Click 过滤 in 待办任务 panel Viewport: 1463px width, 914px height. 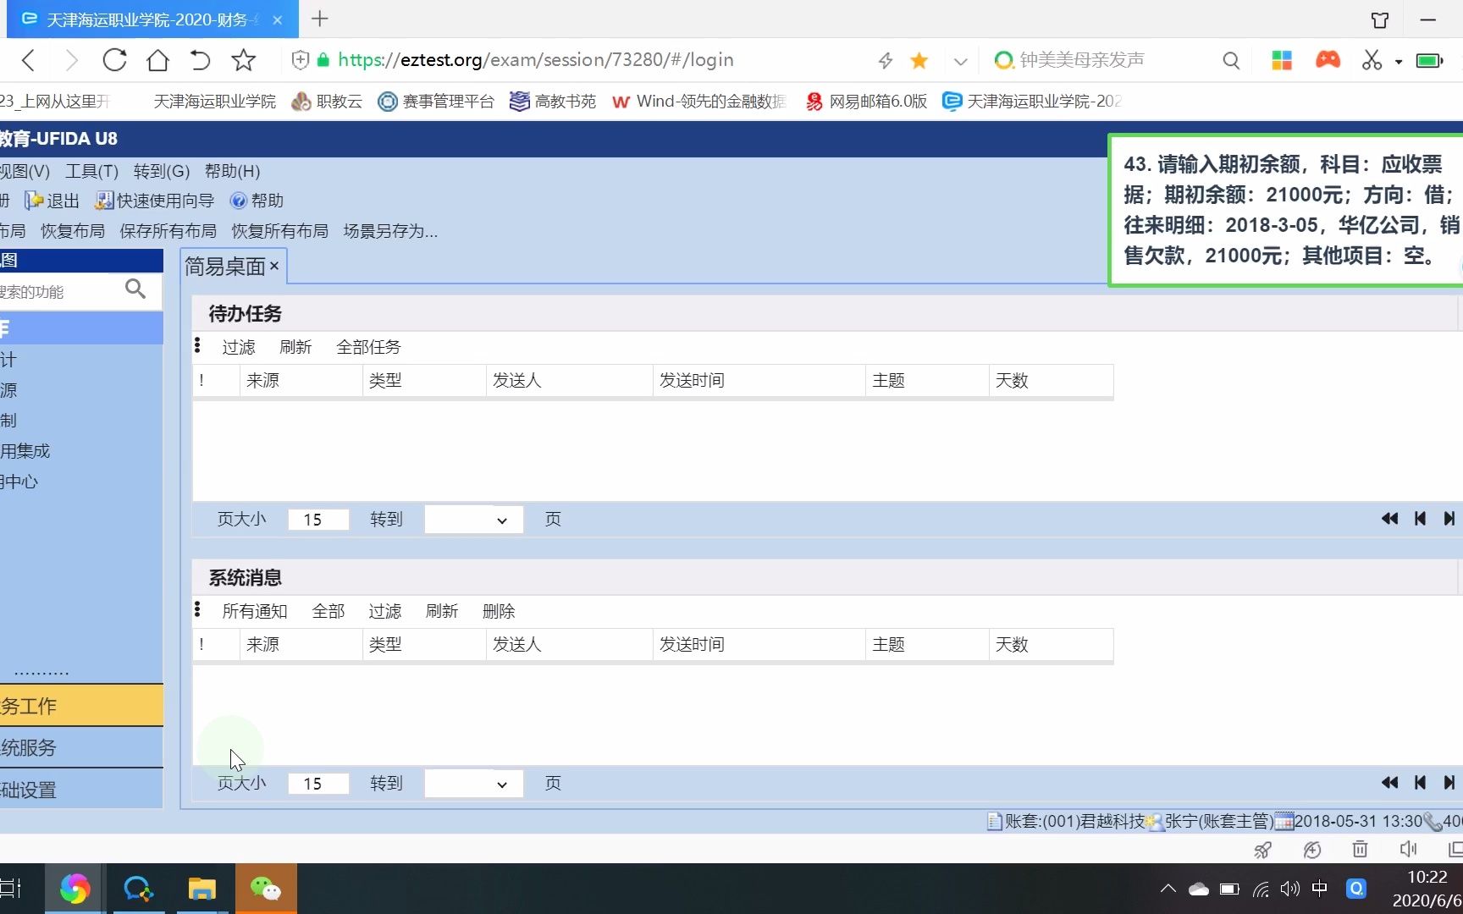pos(239,347)
